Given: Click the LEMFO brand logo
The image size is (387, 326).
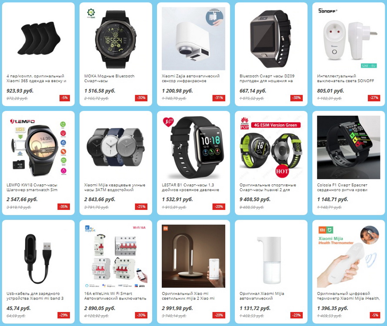Looking at the screenshot, I should pyautogui.click(x=23, y=121).
